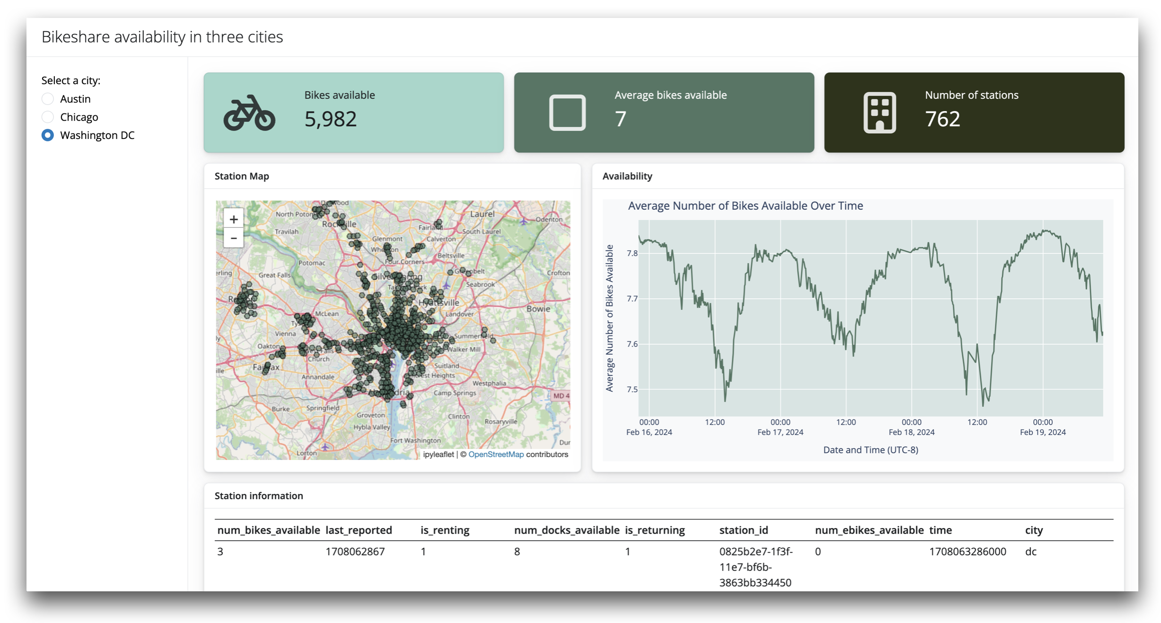Click the Station Map card header
1161x623 pixels.
pos(242,176)
